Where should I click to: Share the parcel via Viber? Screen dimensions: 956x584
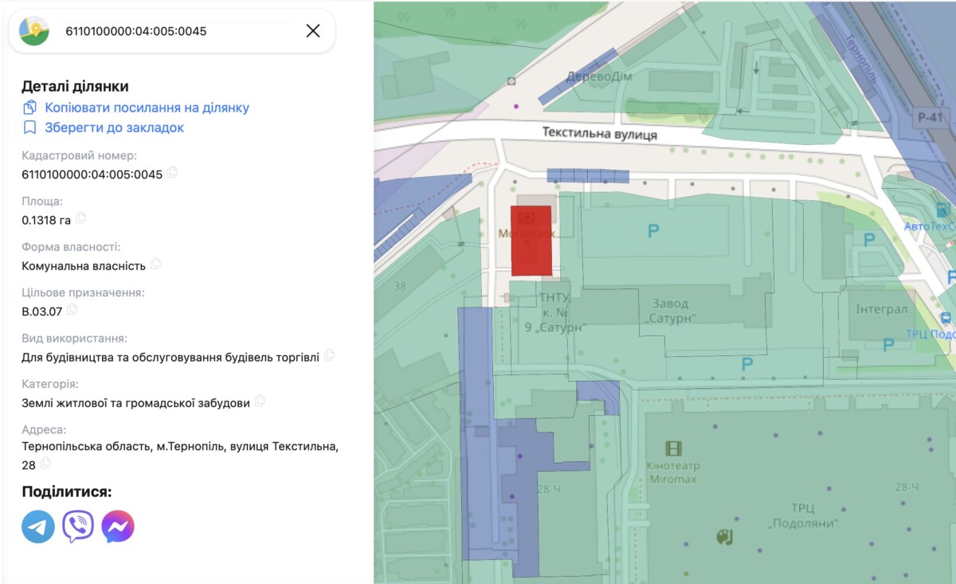pyautogui.click(x=78, y=527)
